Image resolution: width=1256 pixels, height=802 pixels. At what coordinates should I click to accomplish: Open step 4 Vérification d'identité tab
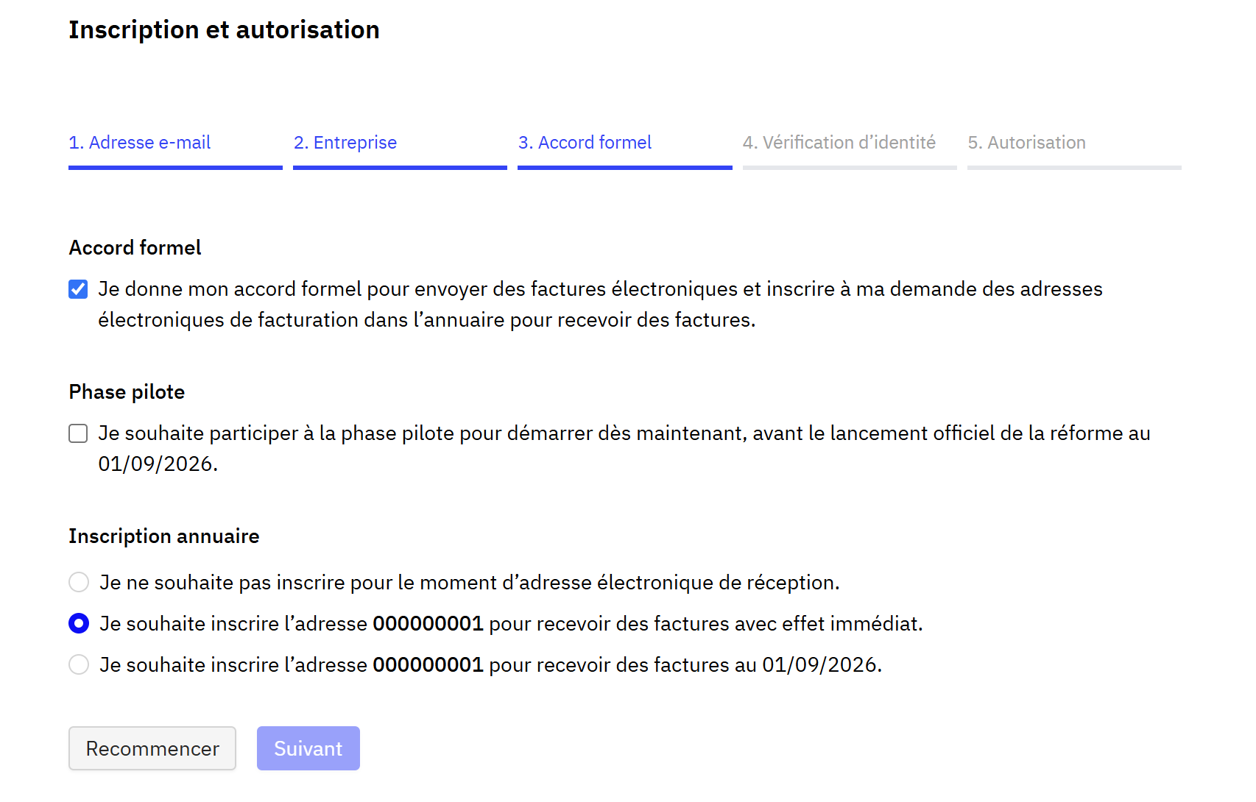point(850,147)
